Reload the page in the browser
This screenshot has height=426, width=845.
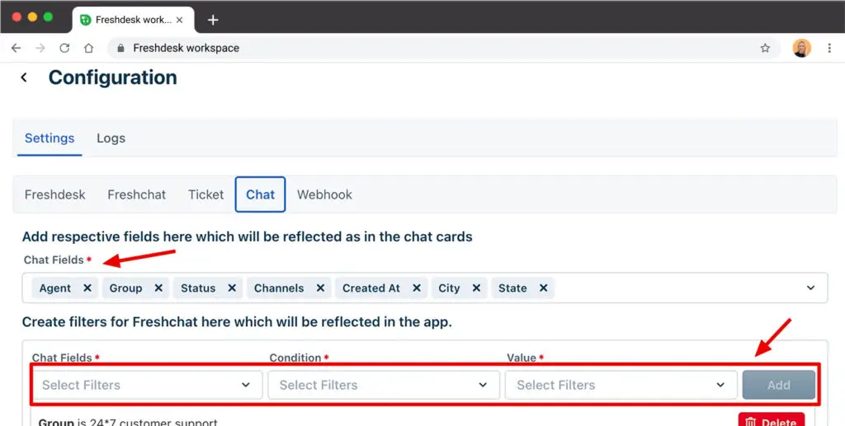pyautogui.click(x=64, y=48)
